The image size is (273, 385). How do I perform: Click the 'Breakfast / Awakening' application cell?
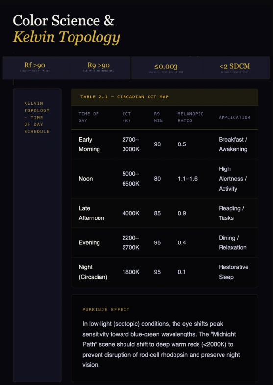tap(233, 144)
